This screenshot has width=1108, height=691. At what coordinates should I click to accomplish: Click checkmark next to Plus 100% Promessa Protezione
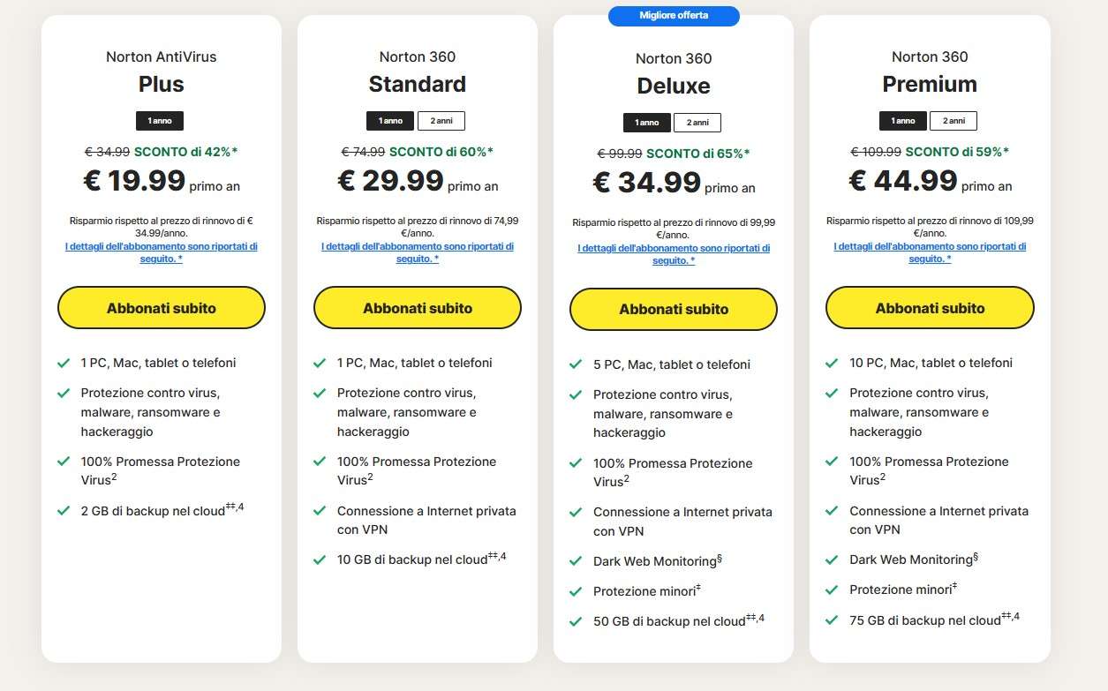64,462
